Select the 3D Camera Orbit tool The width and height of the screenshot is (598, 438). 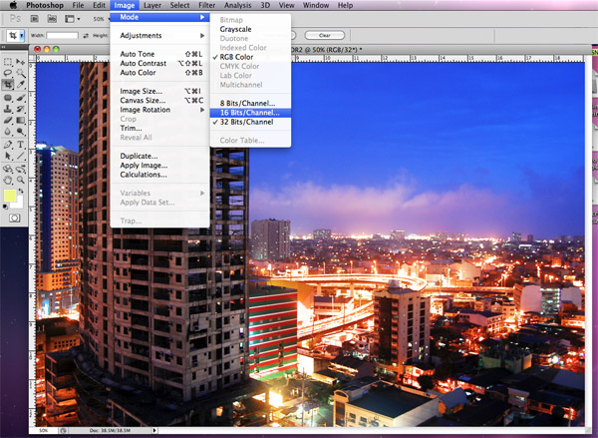click(x=21, y=169)
